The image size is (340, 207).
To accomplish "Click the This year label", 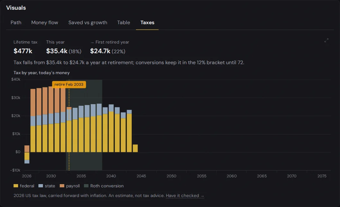I will [x=55, y=42].
